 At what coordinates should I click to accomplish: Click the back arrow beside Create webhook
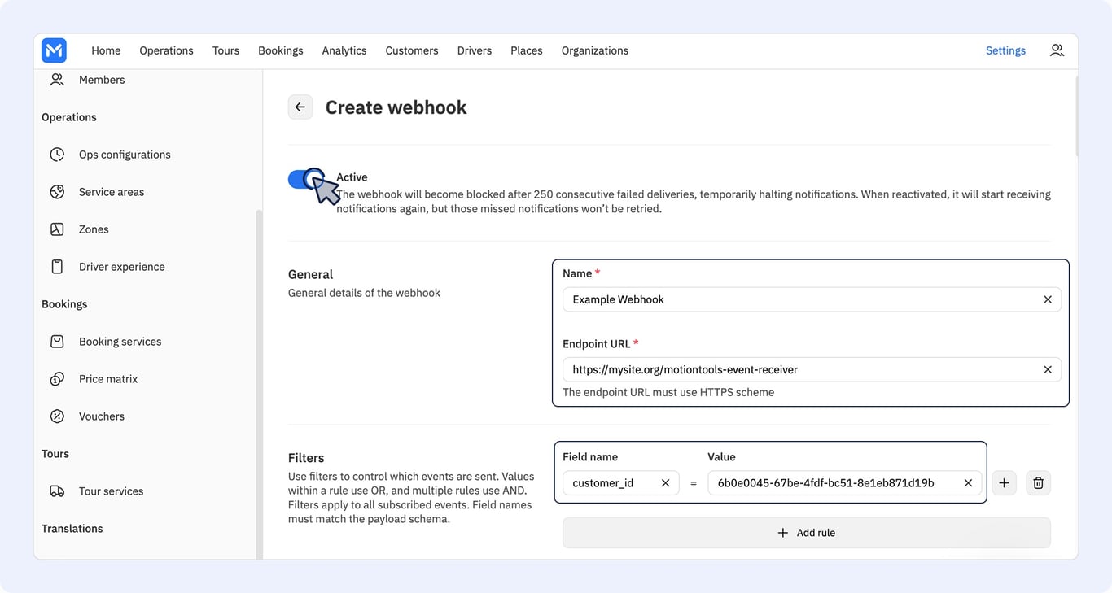pos(300,107)
